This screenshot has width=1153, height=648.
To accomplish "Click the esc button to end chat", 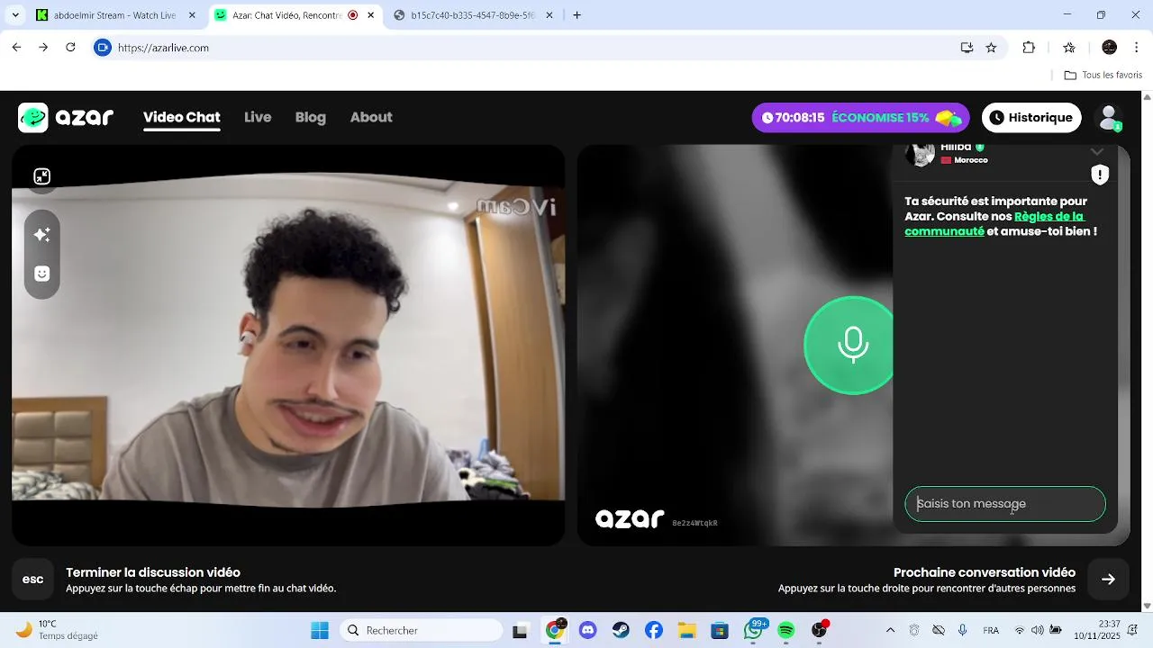I will tap(32, 580).
